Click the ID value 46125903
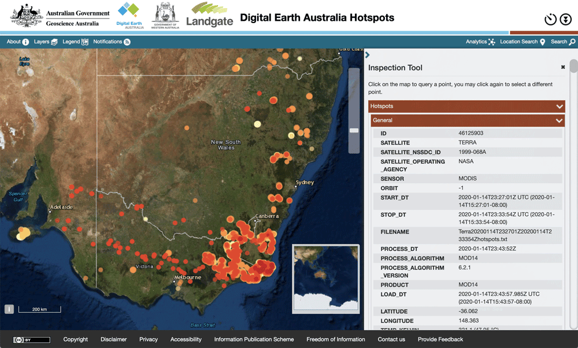The height and width of the screenshot is (348, 578). tap(470, 133)
